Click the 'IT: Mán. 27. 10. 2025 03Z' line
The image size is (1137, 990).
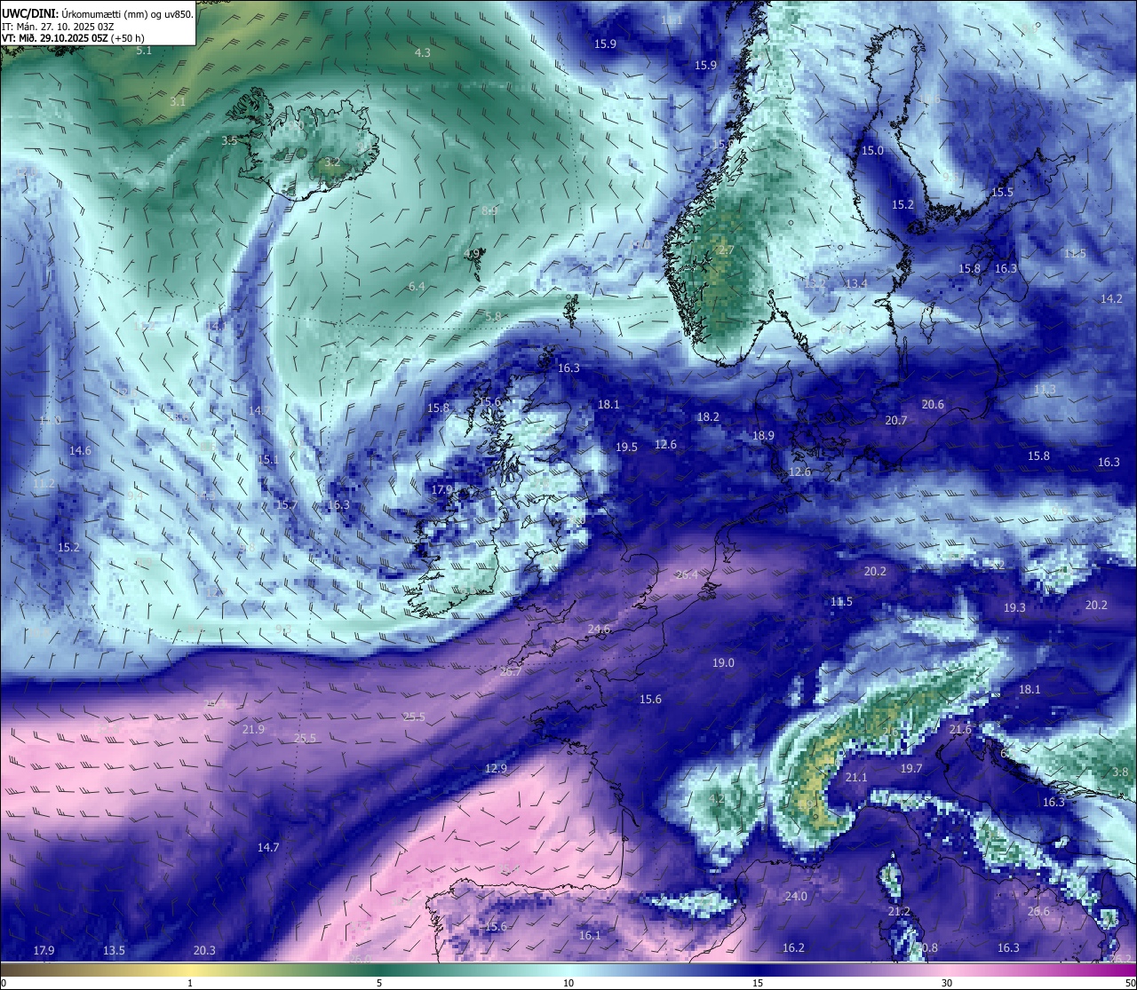point(58,27)
